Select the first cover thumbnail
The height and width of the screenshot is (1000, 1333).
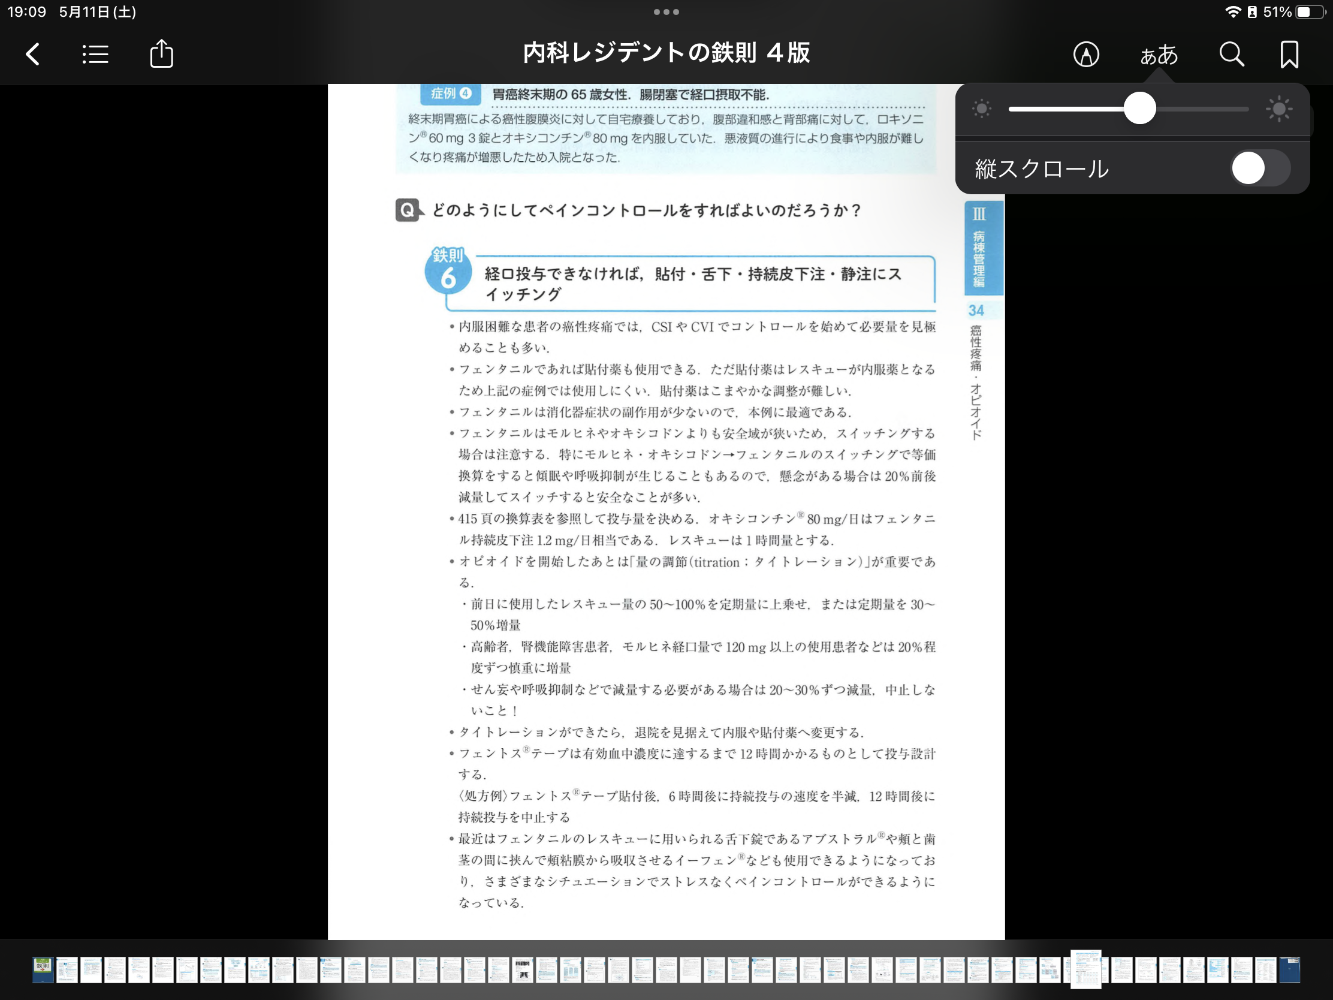pos(43,970)
